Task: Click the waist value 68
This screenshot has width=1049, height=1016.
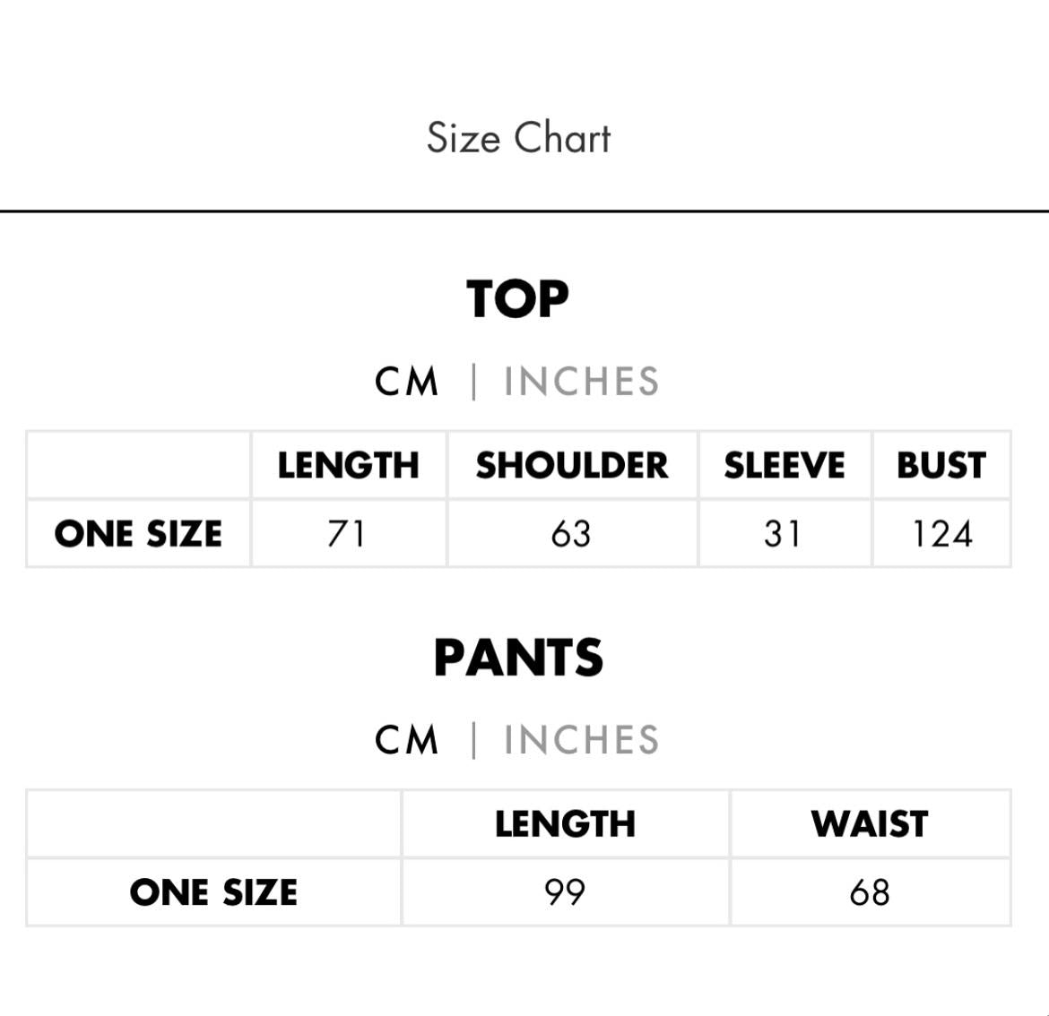Action: (870, 892)
